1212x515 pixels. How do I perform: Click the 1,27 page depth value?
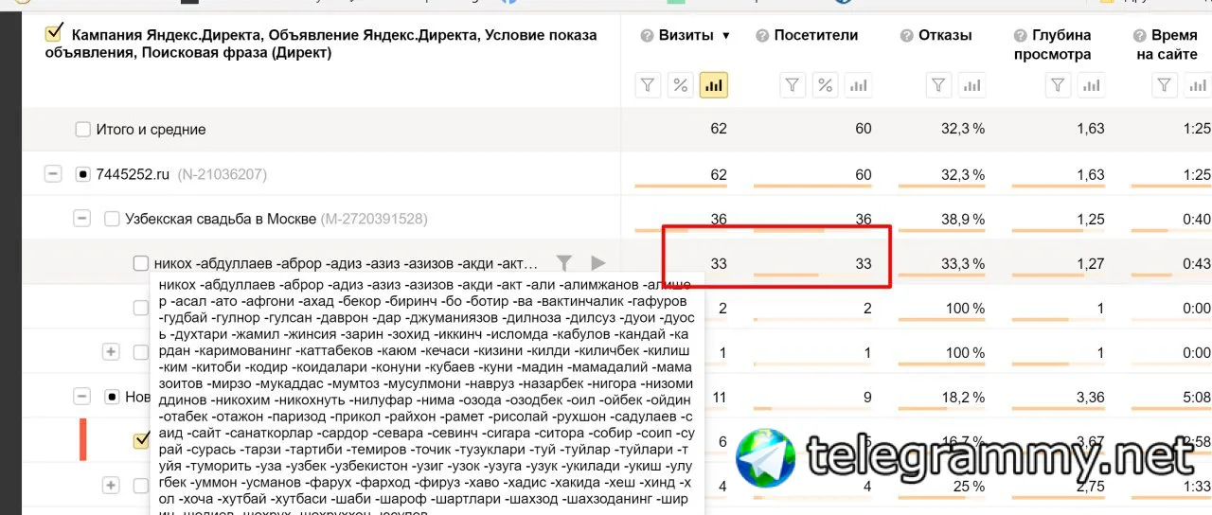pyautogui.click(x=1090, y=263)
